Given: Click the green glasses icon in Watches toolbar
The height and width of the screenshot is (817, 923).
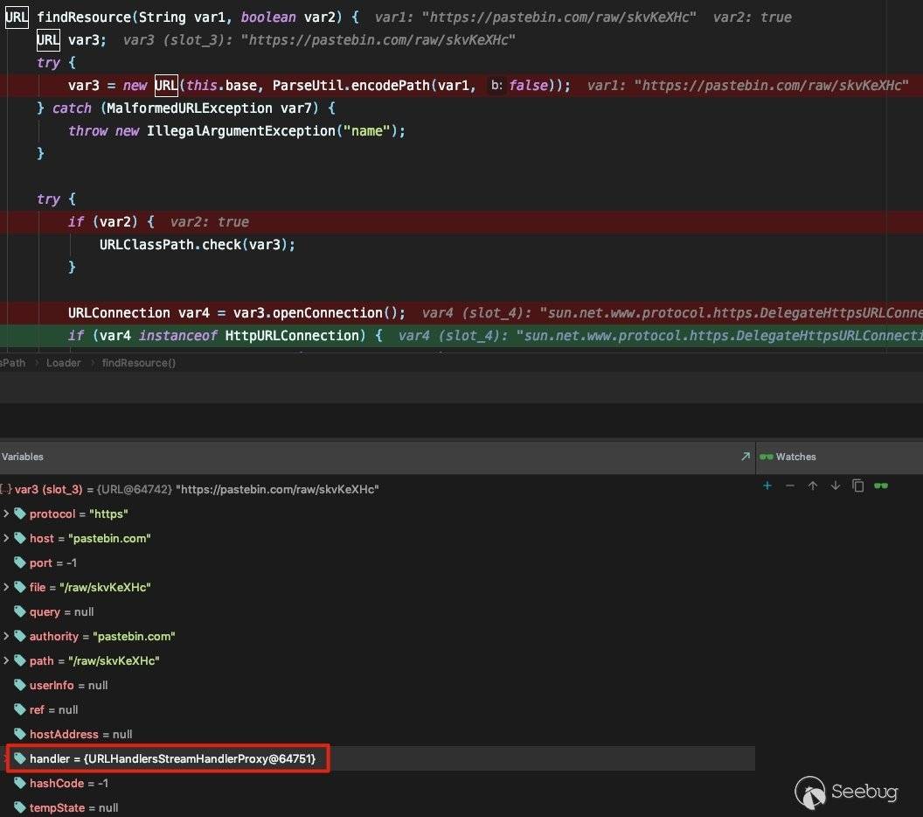Looking at the screenshot, I should click(x=881, y=485).
